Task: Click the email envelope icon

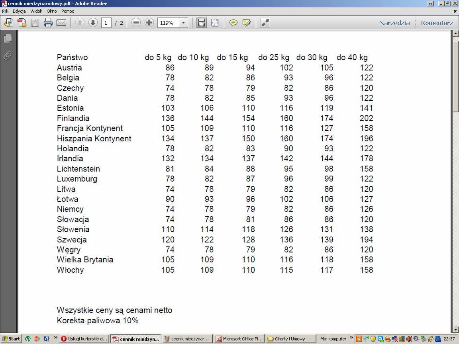Action: tap(61, 23)
